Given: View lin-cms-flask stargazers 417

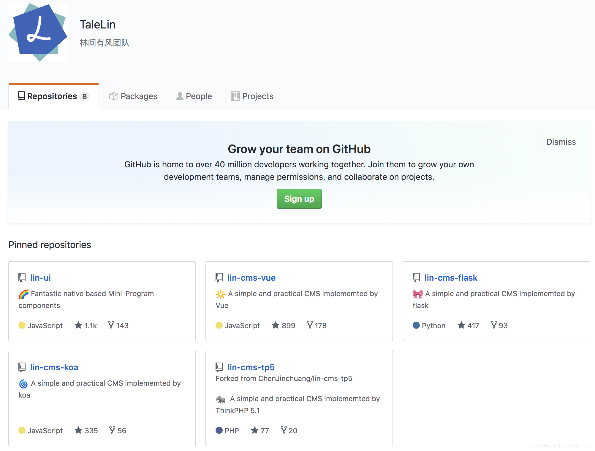Looking at the screenshot, I should (x=468, y=325).
